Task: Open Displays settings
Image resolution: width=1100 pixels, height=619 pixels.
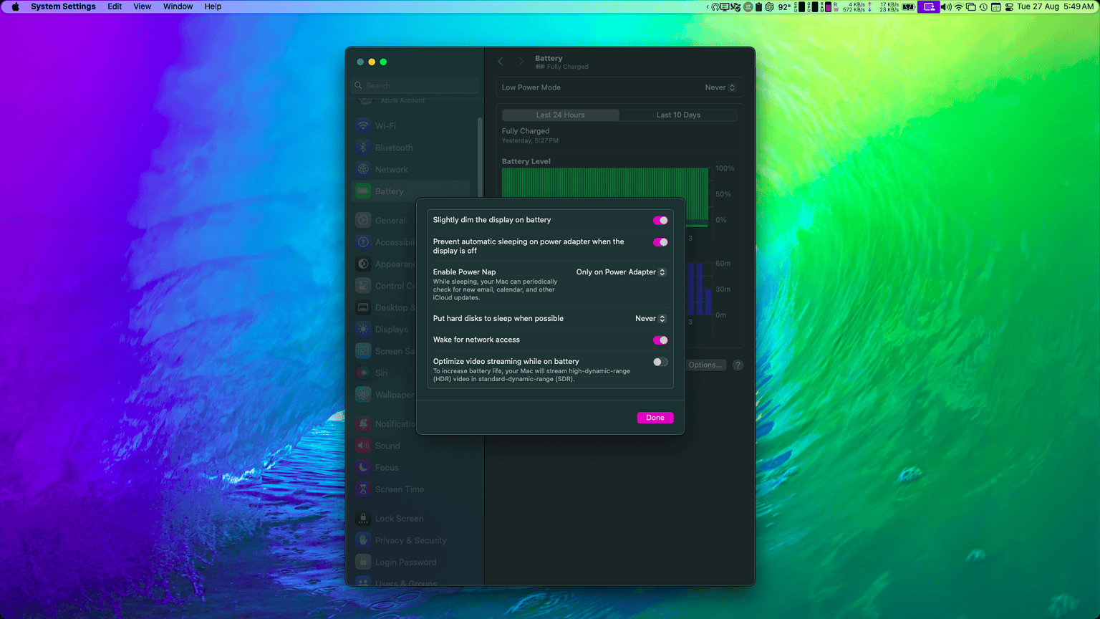Action: 390,329
